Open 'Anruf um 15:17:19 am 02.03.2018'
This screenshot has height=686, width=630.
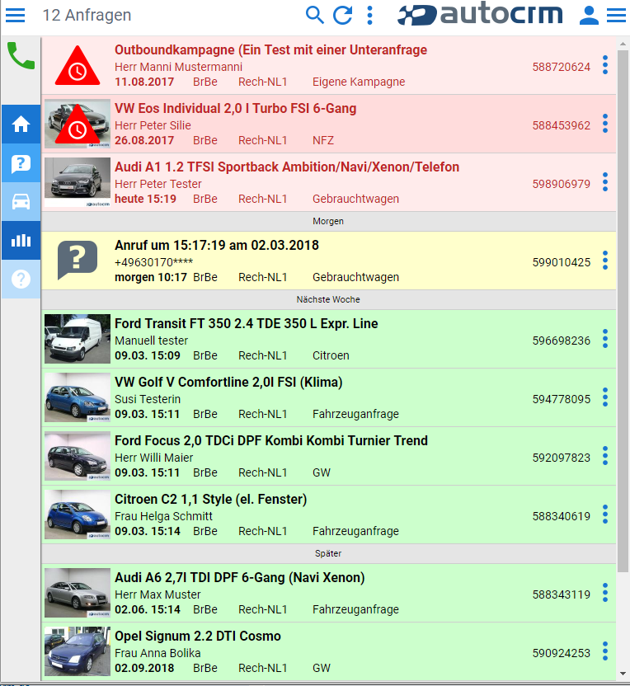pos(217,245)
